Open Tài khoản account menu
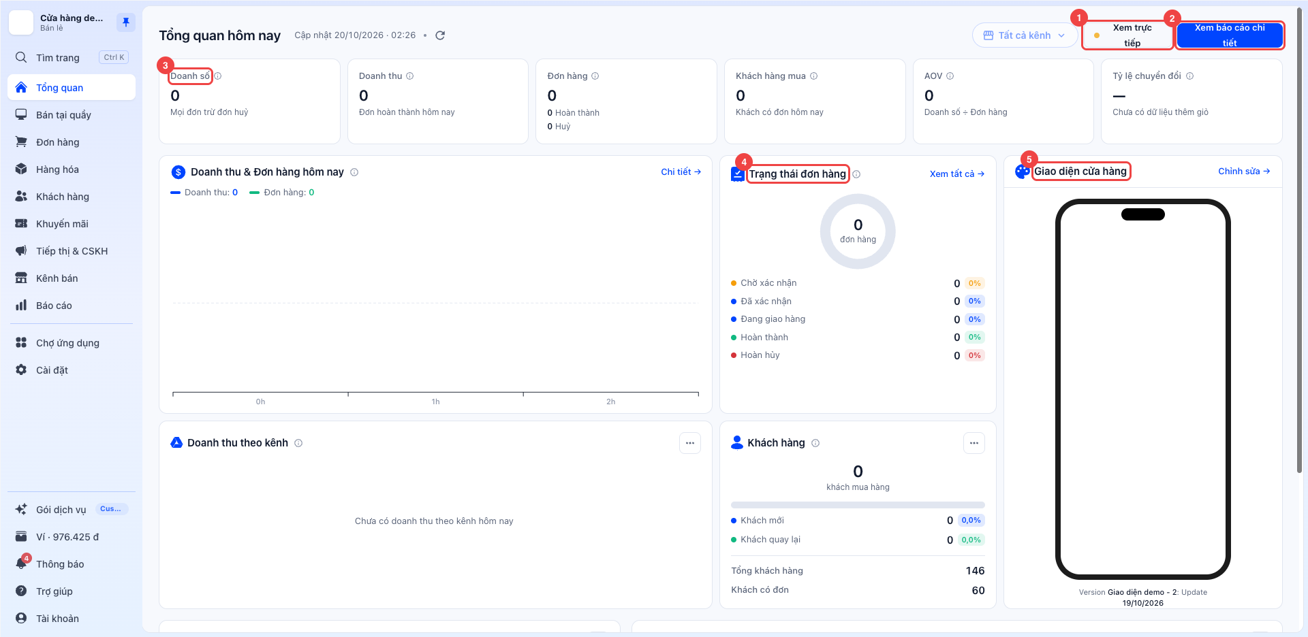This screenshot has width=1308, height=637. click(x=72, y=619)
